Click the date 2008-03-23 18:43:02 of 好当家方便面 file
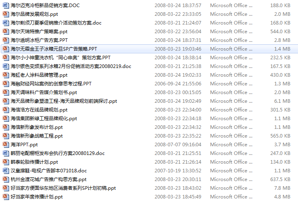Image resolution: width=298 pixels, height=202 pixels. tap(178, 188)
